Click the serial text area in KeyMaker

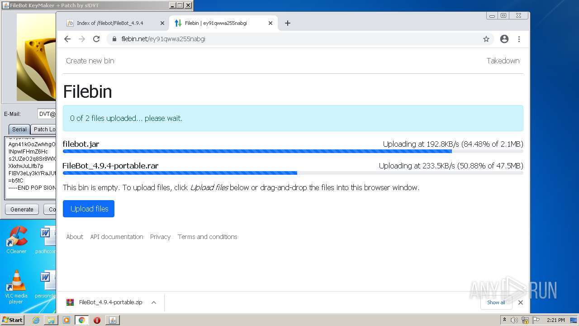[x=30, y=168]
